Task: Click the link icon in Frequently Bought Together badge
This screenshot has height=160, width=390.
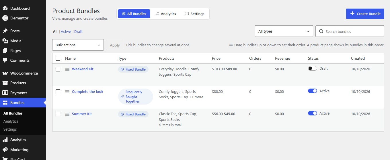Action: [x=122, y=97]
